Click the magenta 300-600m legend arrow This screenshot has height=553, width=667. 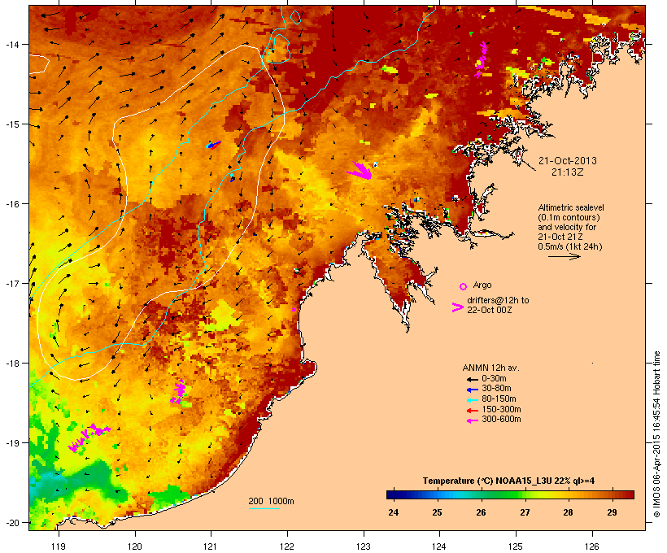click(x=472, y=420)
